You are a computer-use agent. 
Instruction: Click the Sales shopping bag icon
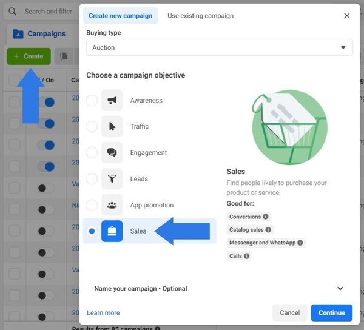pyautogui.click(x=112, y=231)
